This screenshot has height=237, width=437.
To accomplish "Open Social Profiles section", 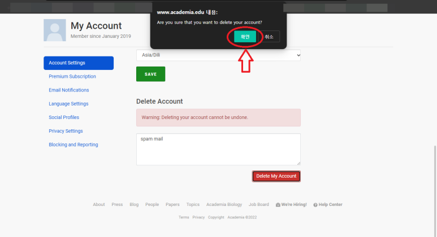I will pyautogui.click(x=64, y=117).
